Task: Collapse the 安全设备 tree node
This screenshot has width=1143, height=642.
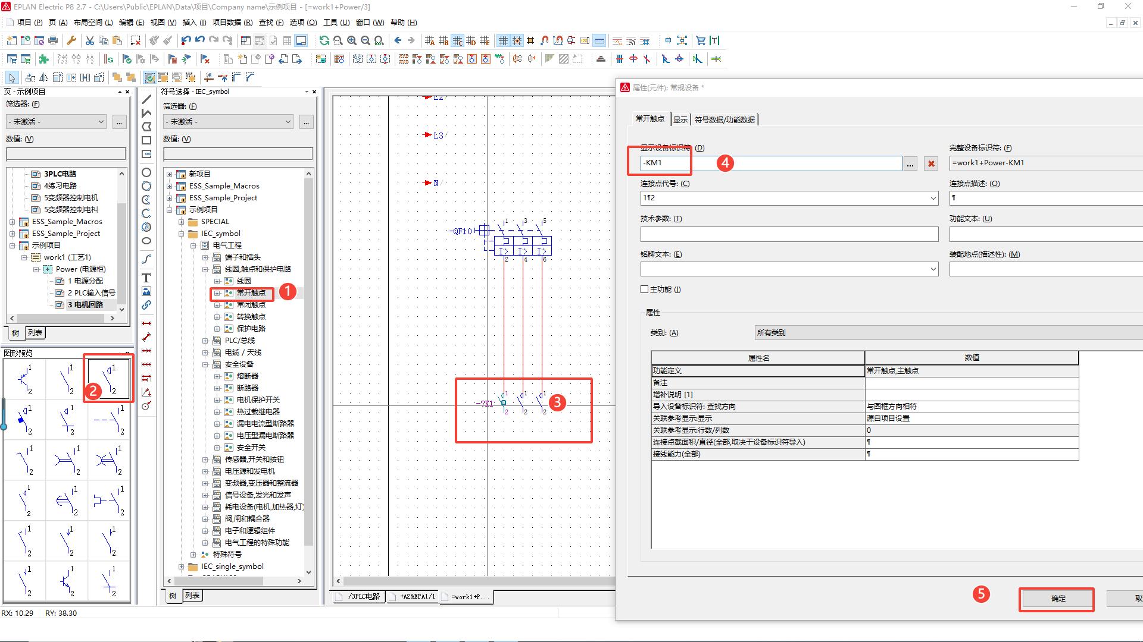Action: pos(205,364)
